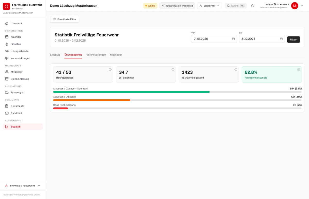This screenshot has width=309, height=199.
Task: Switch to the Einsätze tab
Action: click(x=55, y=55)
